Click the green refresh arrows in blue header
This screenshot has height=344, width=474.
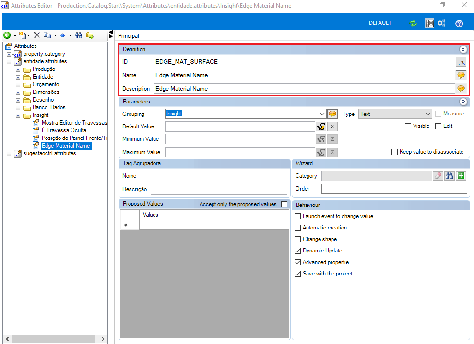413,23
